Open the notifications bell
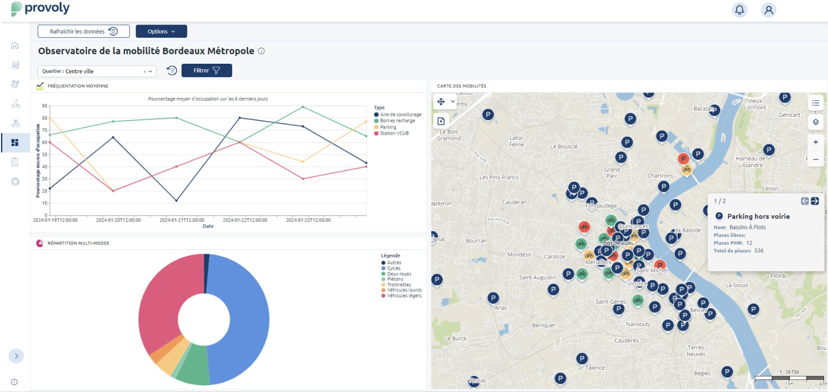The width and height of the screenshot is (828, 392). (x=739, y=10)
